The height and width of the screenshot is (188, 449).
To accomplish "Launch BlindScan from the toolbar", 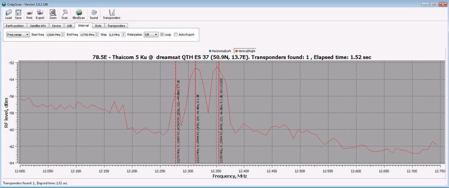I will point(78,14).
